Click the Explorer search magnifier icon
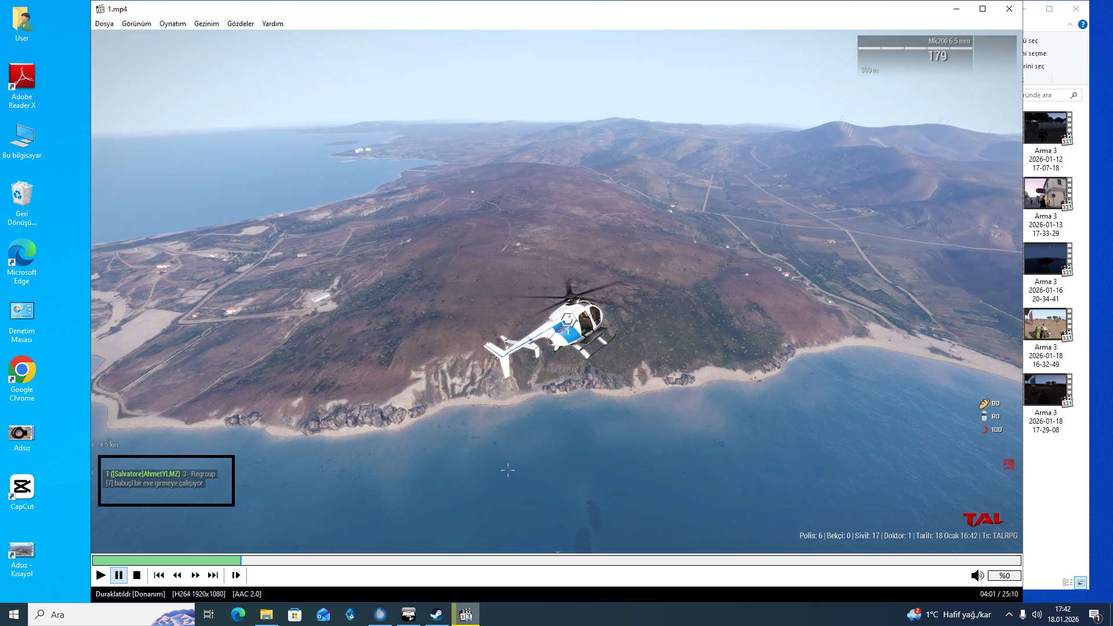This screenshot has width=1113, height=626. click(1074, 95)
